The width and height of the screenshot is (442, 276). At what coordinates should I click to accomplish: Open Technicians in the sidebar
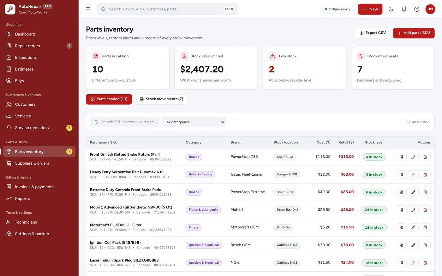coord(39,222)
